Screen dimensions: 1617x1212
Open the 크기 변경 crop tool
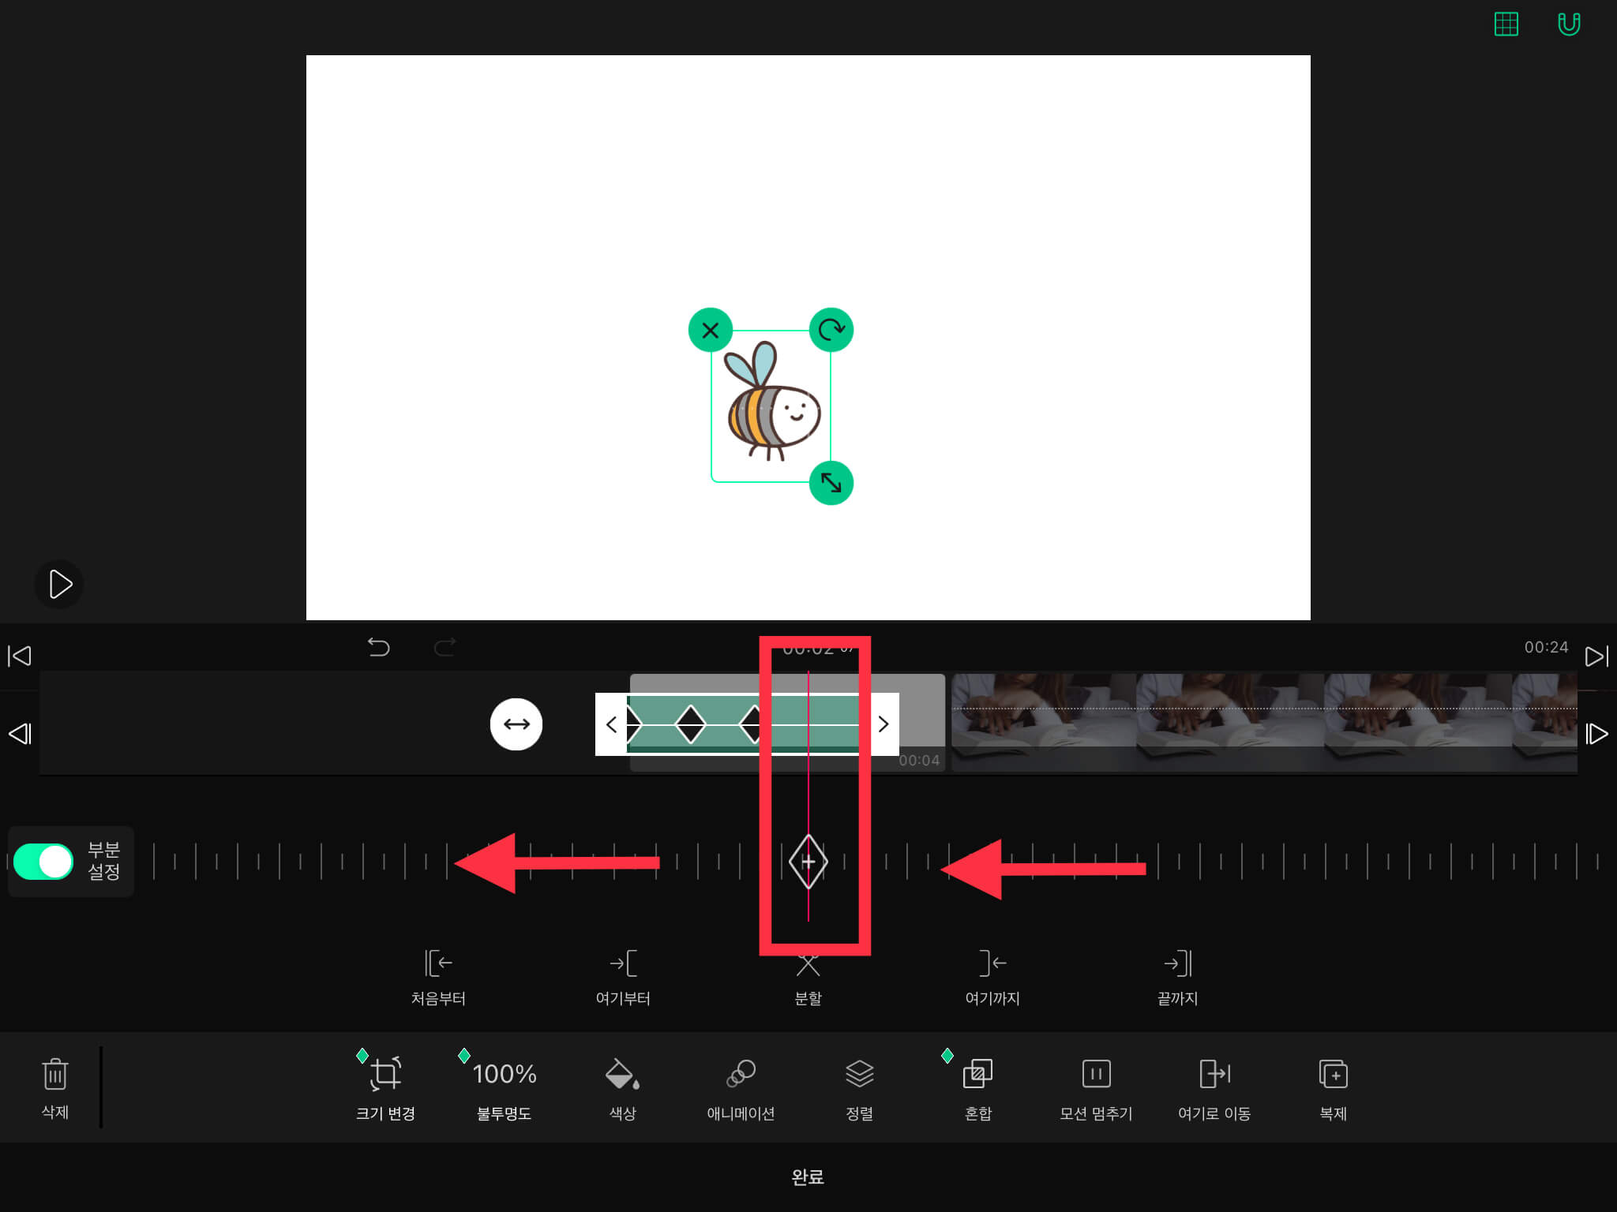point(385,1075)
